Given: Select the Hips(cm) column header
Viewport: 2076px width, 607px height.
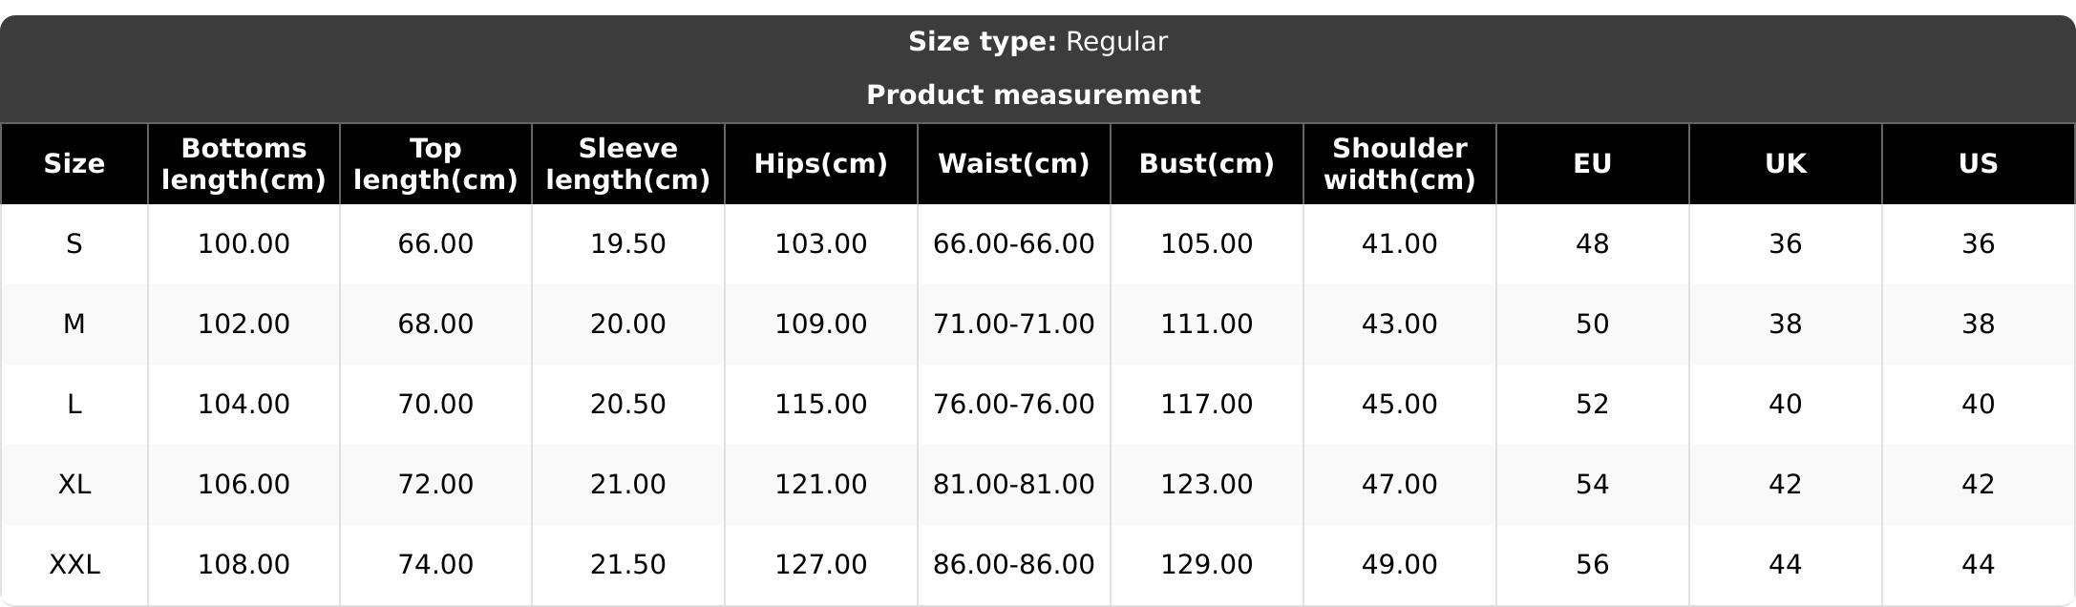Looking at the screenshot, I should (820, 164).
